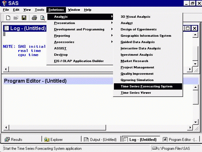The height and width of the screenshot is (152, 202).
Task: Launch Time Series Forecasting System
Action: (x=146, y=86)
